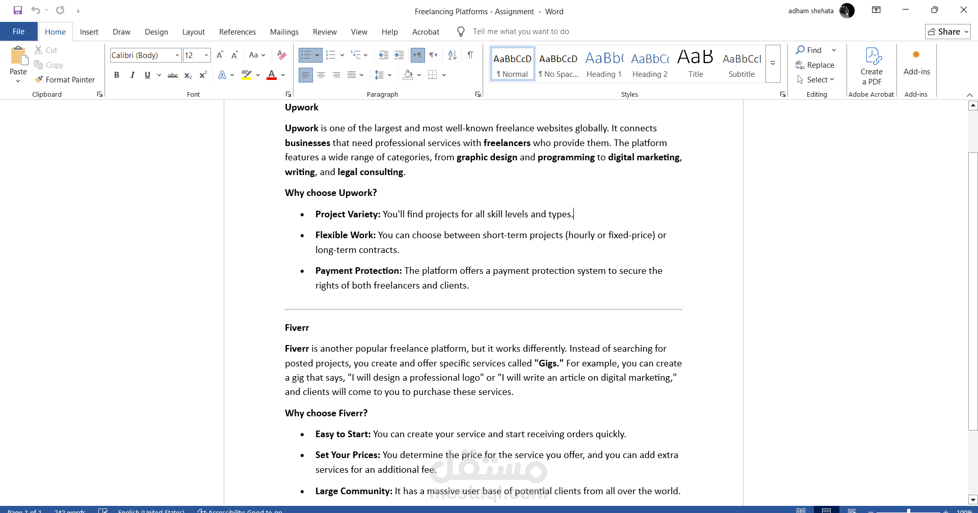Switch to the Layout tab

(194, 32)
